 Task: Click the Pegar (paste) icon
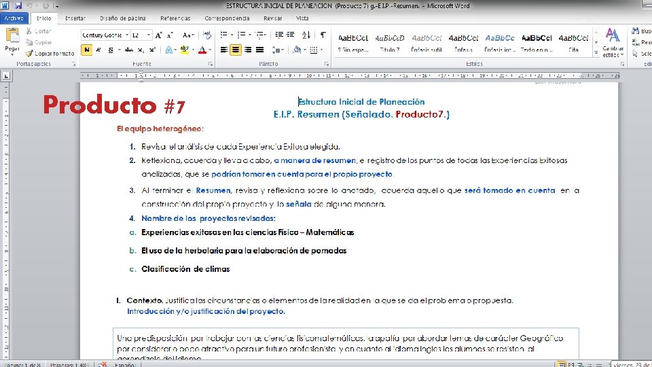12,36
